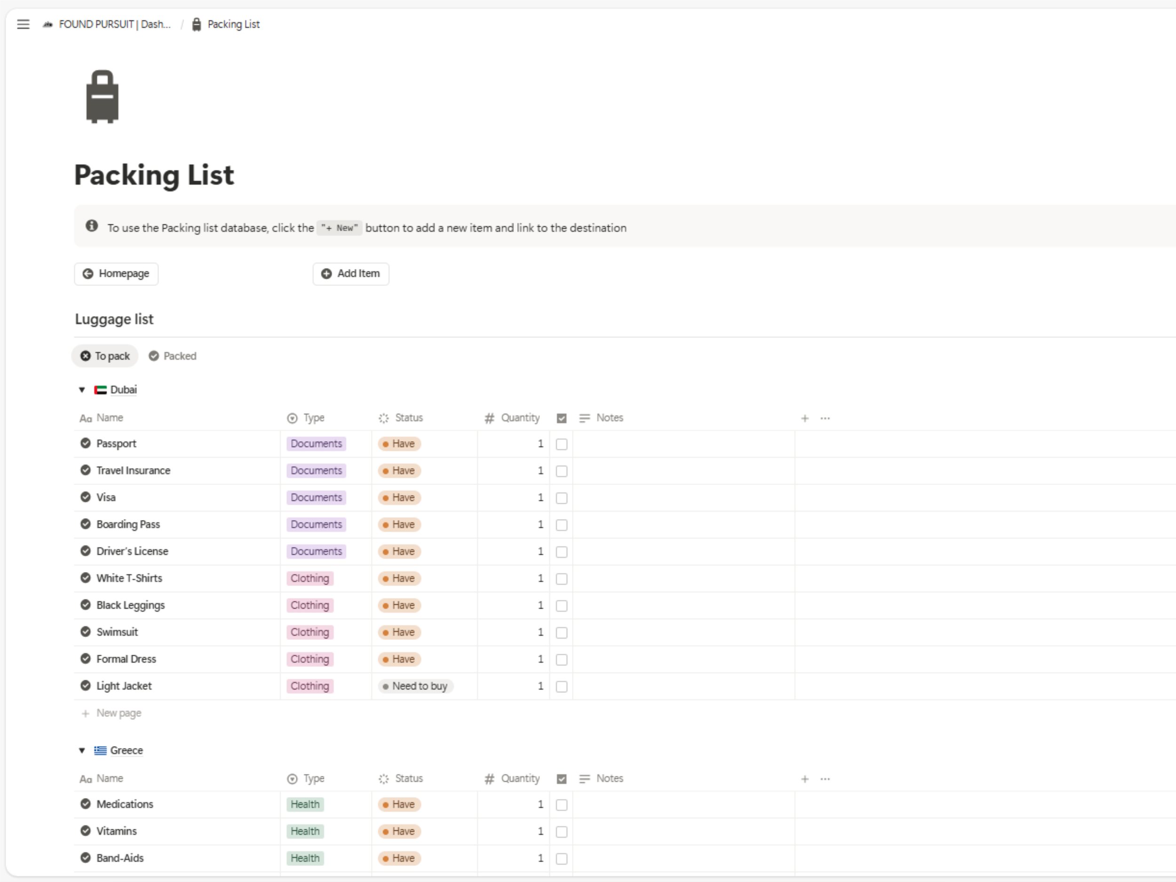Image resolution: width=1176 pixels, height=882 pixels.
Task: Open Dubai table three-dot options
Action: pyautogui.click(x=825, y=418)
